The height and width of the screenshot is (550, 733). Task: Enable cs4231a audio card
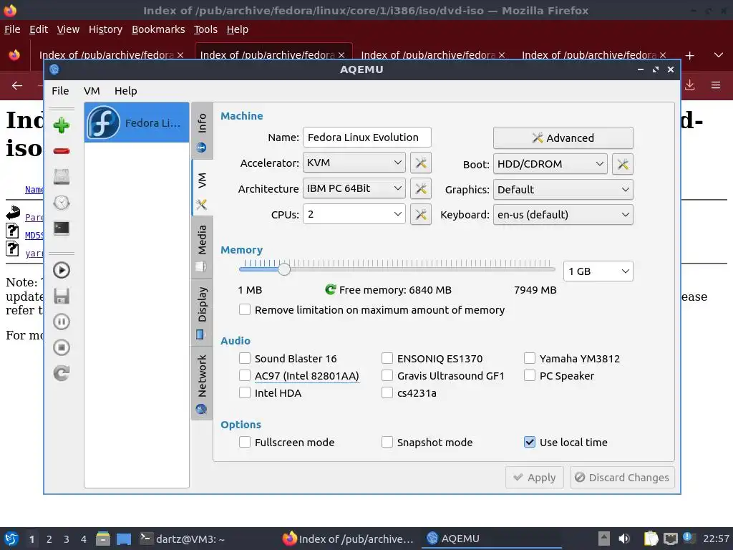click(x=387, y=393)
